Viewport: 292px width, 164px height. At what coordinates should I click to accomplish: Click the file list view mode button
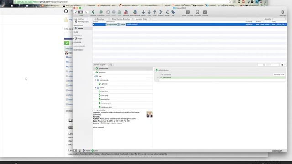pos(111,65)
